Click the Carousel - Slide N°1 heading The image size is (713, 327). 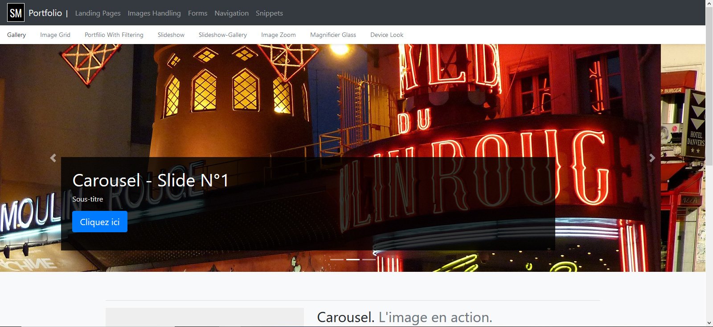point(151,180)
